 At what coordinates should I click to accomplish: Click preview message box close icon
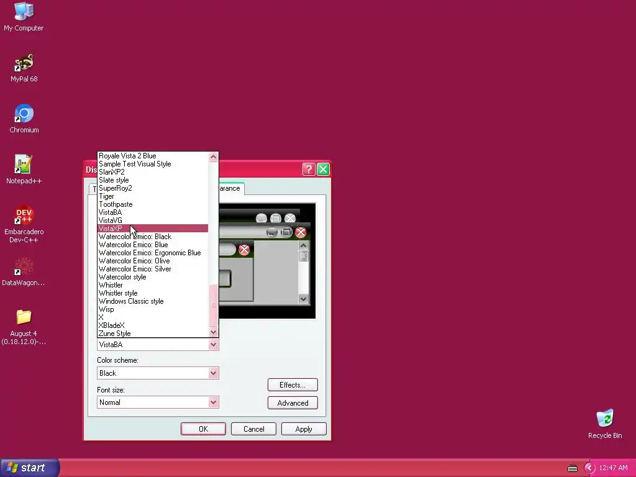(243, 250)
